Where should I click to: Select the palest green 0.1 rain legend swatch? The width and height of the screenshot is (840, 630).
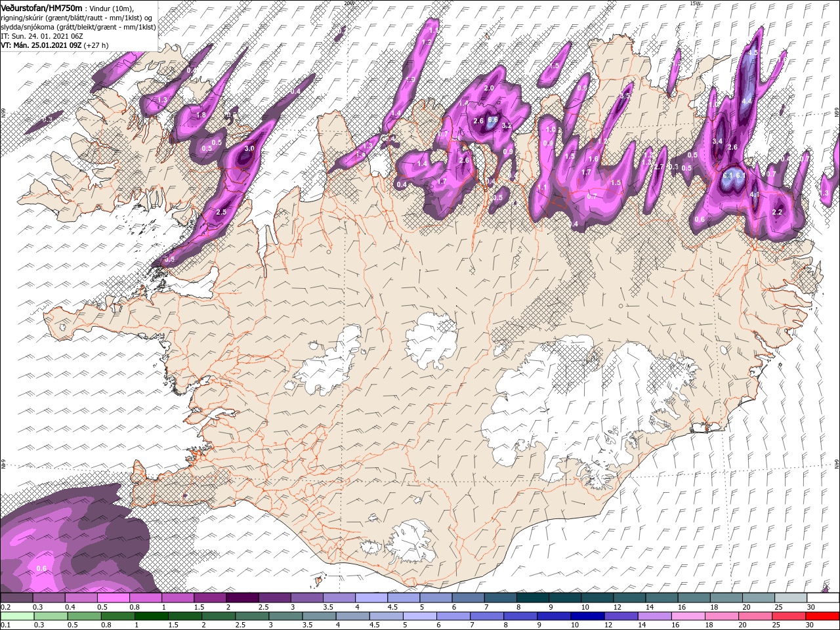pyautogui.click(x=17, y=616)
